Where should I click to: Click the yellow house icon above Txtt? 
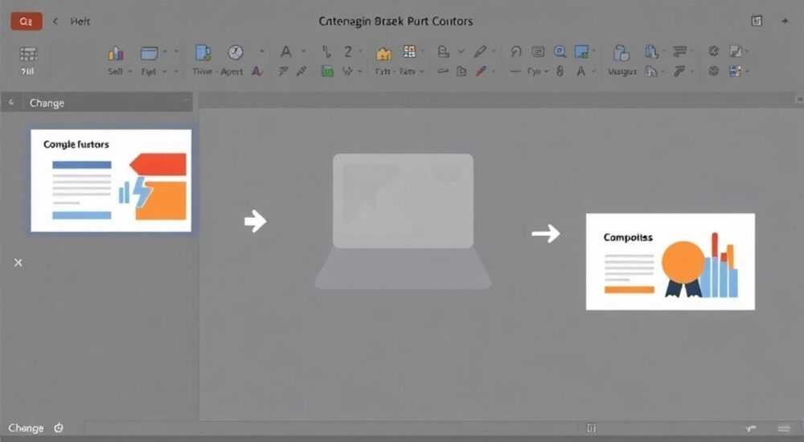(x=384, y=53)
